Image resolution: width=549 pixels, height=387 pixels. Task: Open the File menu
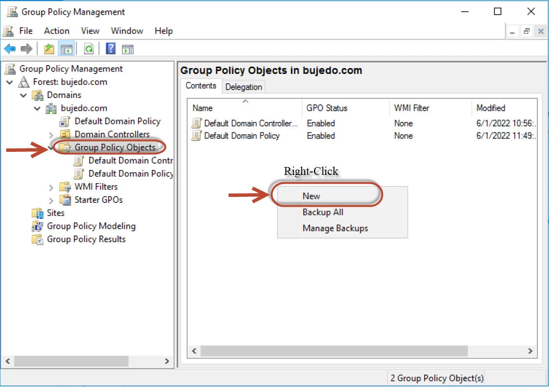pyautogui.click(x=26, y=31)
